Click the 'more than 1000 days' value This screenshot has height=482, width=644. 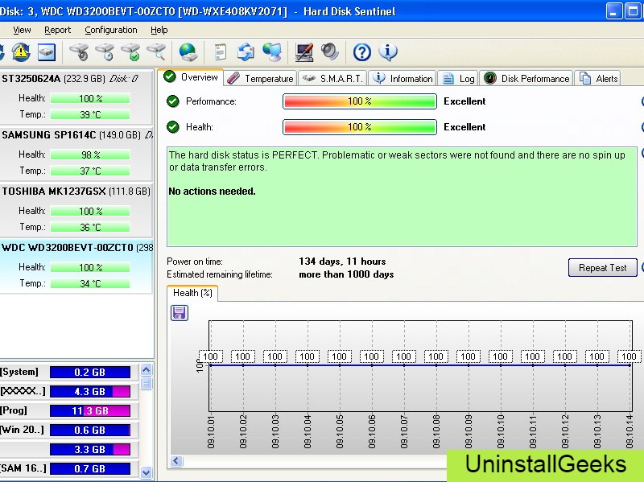[346, 274]
